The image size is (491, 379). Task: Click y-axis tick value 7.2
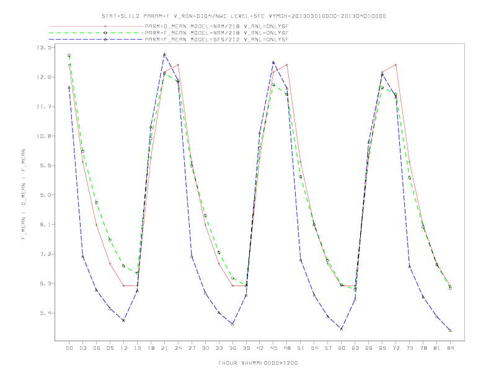(x=45, y=254)
